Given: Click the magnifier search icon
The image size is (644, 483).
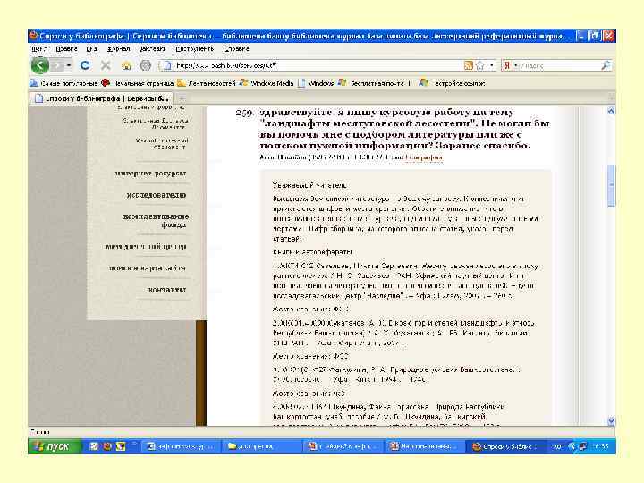Looking at the screenshot, I should coord(606,65).
